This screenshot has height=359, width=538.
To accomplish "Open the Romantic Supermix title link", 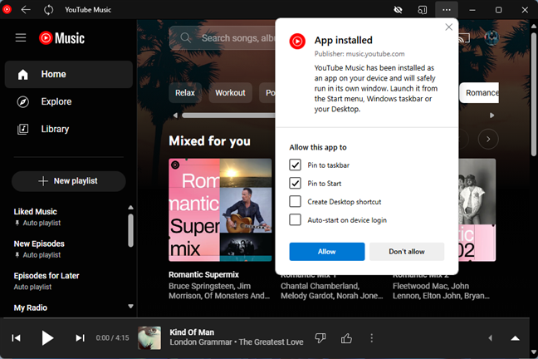I will click(203, 274).
